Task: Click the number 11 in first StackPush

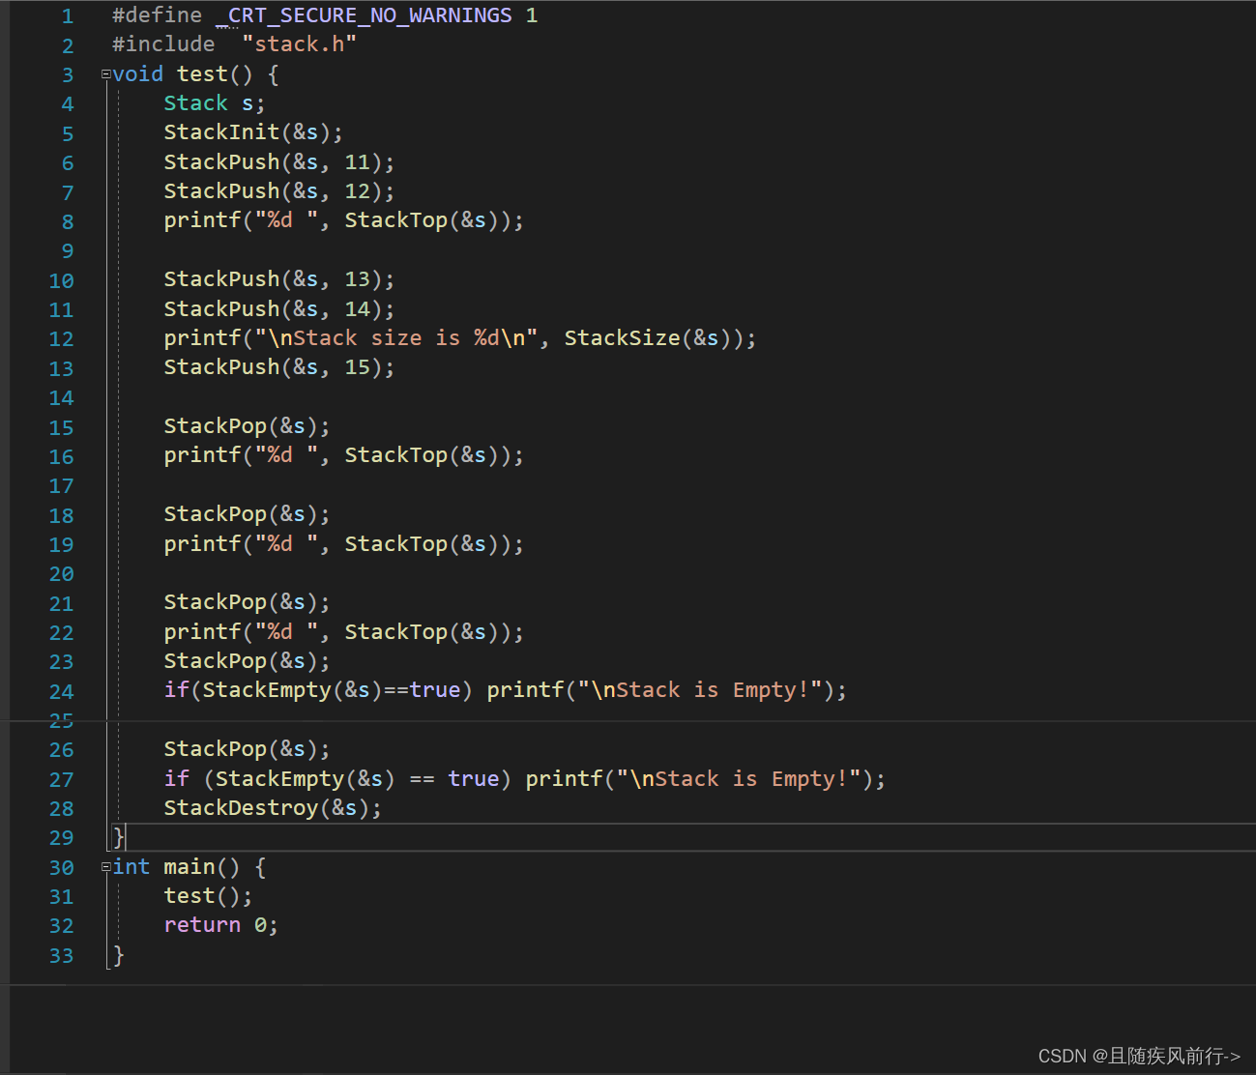Action: [x=357, y=162]
